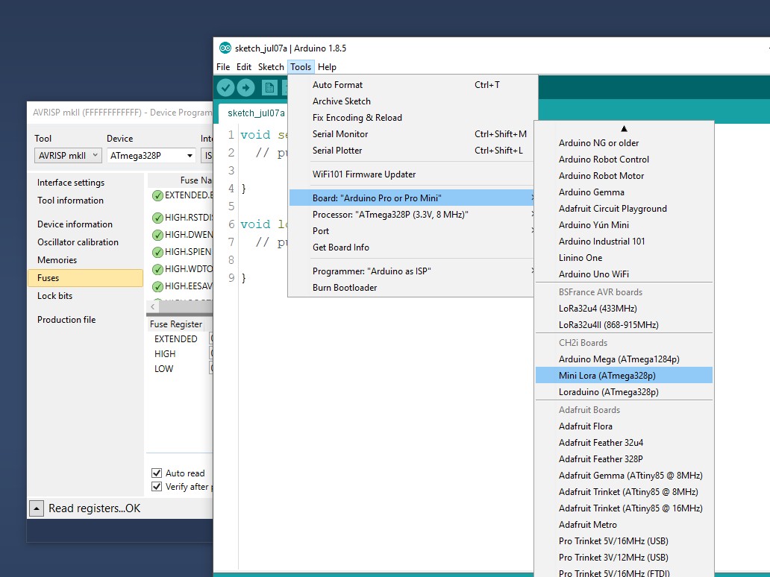Open the Lock bits page
Viewport: 770px width, 577px height.
[55, 296]
